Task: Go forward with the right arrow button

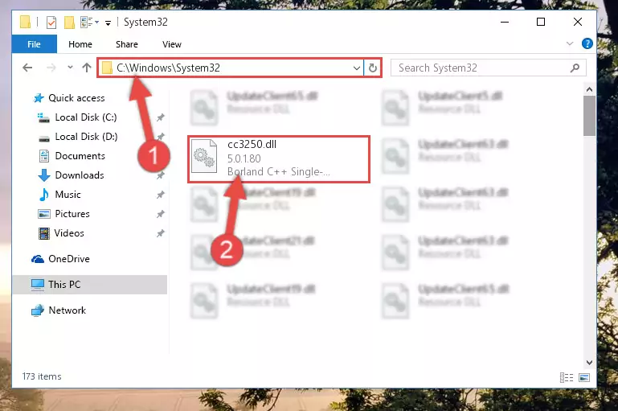Action: [51, 68]
